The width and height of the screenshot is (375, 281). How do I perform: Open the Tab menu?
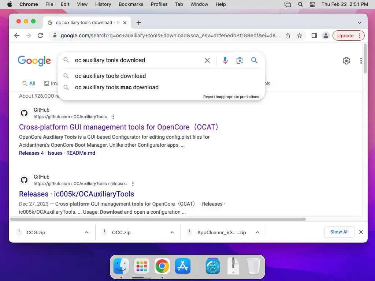179,4
